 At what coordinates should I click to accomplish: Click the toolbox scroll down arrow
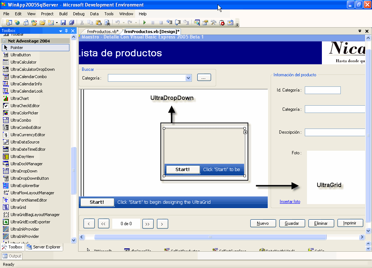tap(73, 240)
